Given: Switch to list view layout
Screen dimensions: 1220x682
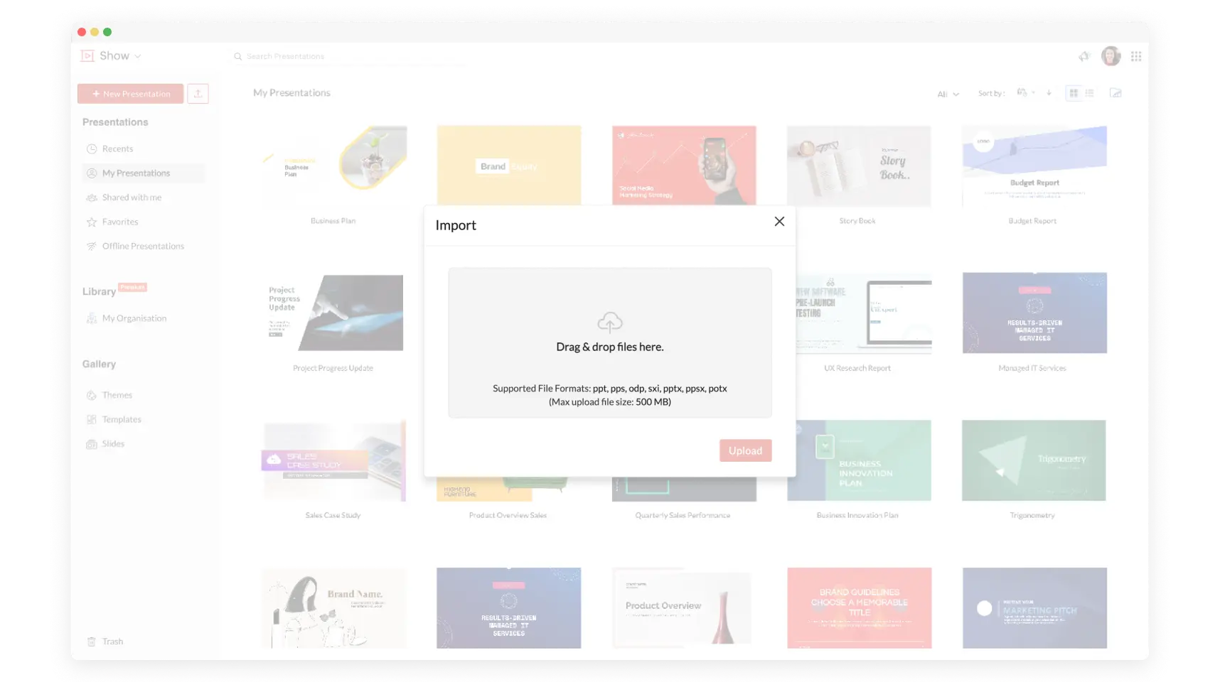Looking at the screenshot, I should (1091, 93).
